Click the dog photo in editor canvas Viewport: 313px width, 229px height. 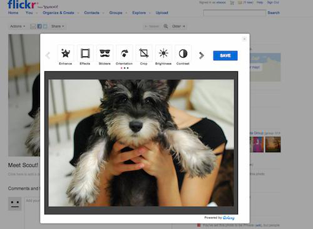point(141,143)
